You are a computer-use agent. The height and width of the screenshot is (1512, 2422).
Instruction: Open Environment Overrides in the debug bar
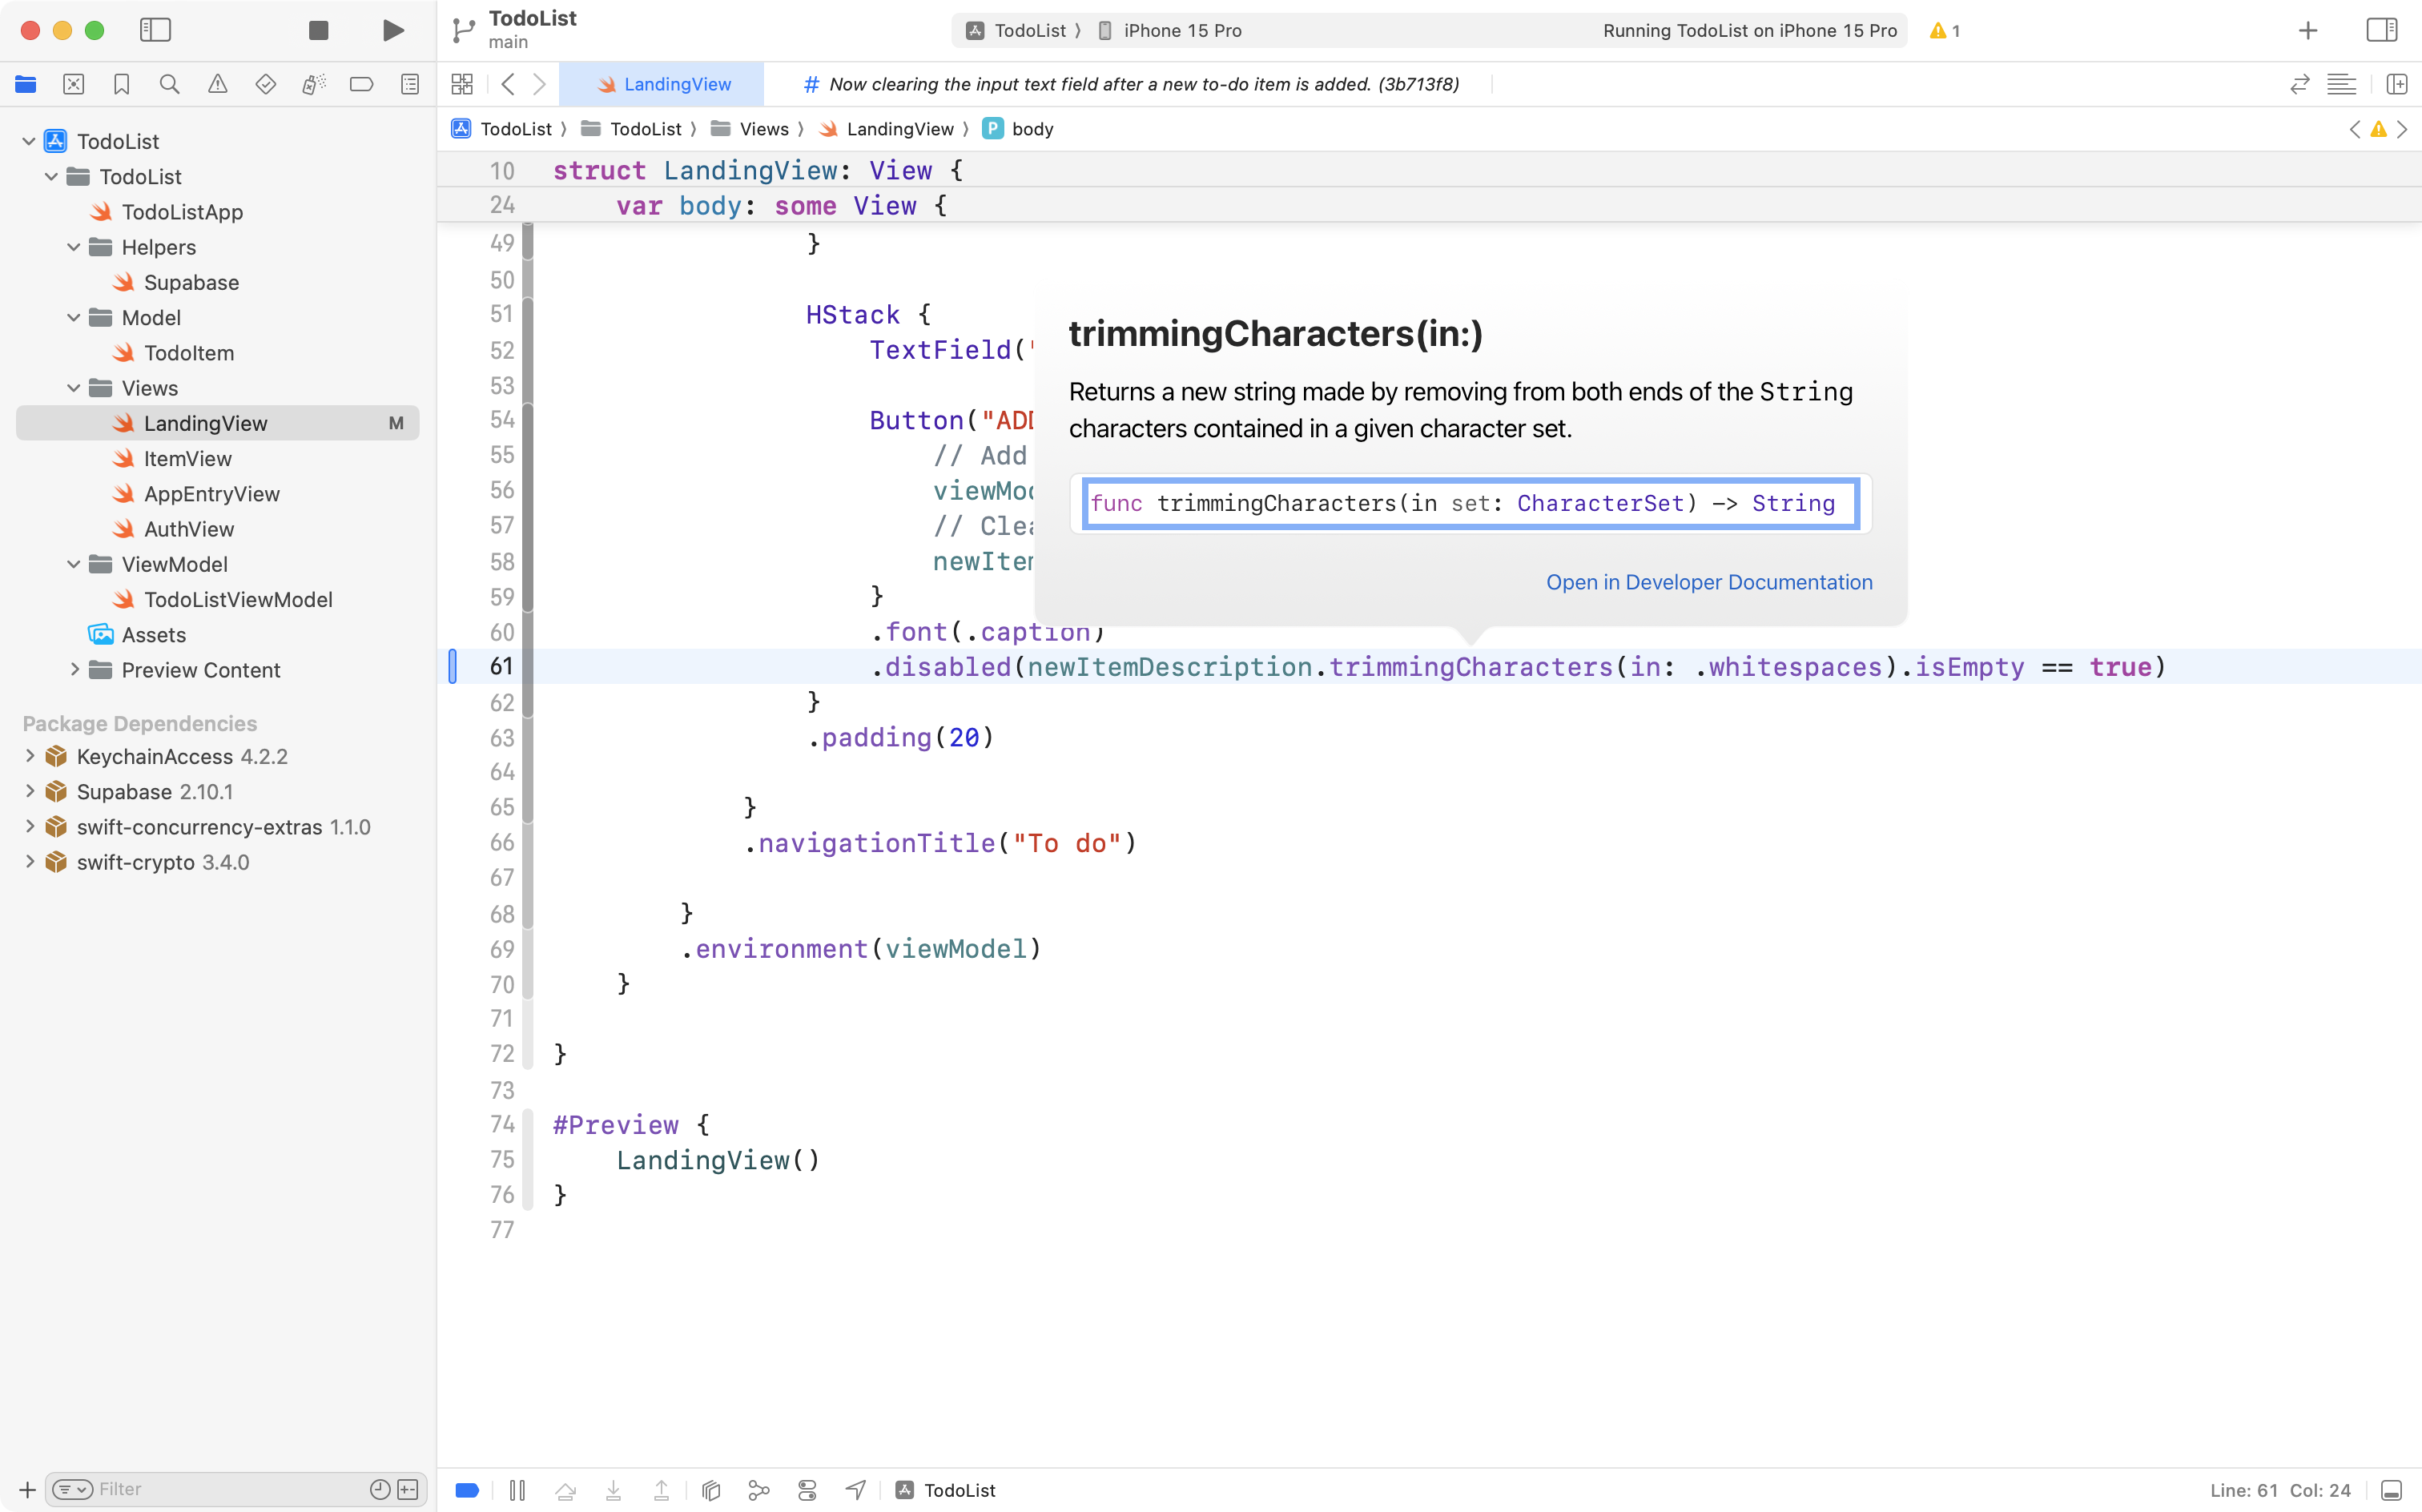pos(807,1489)
